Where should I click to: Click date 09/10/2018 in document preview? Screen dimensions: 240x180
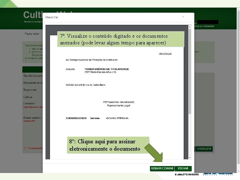[165, 54]
